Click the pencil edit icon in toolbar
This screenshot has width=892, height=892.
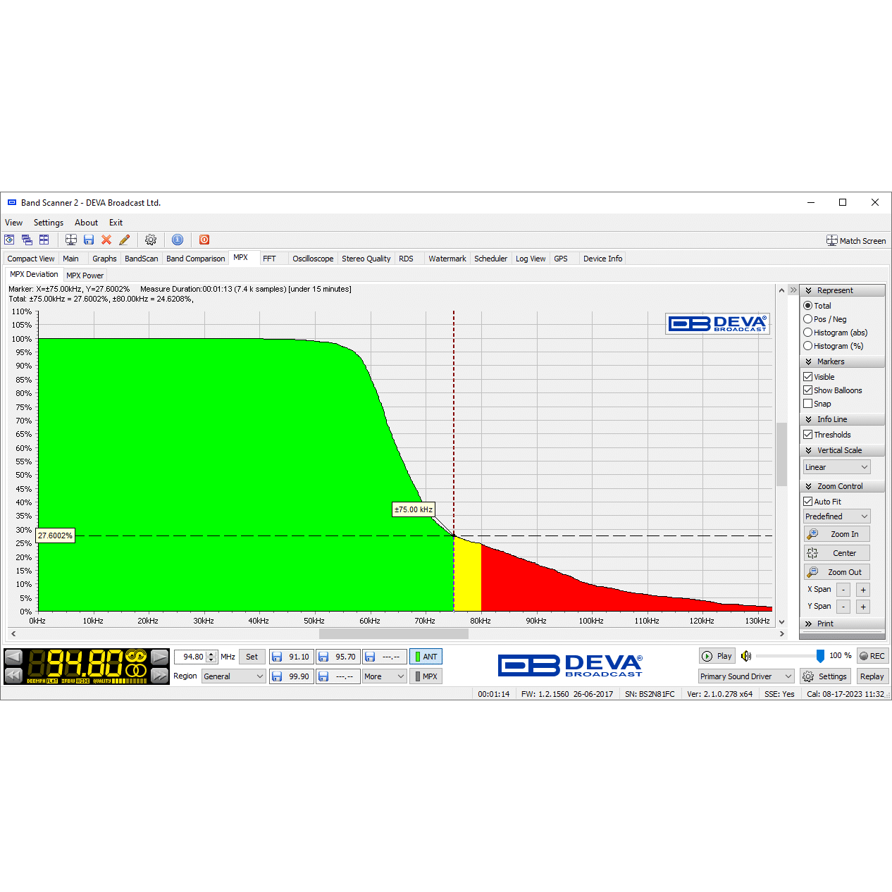125,240
